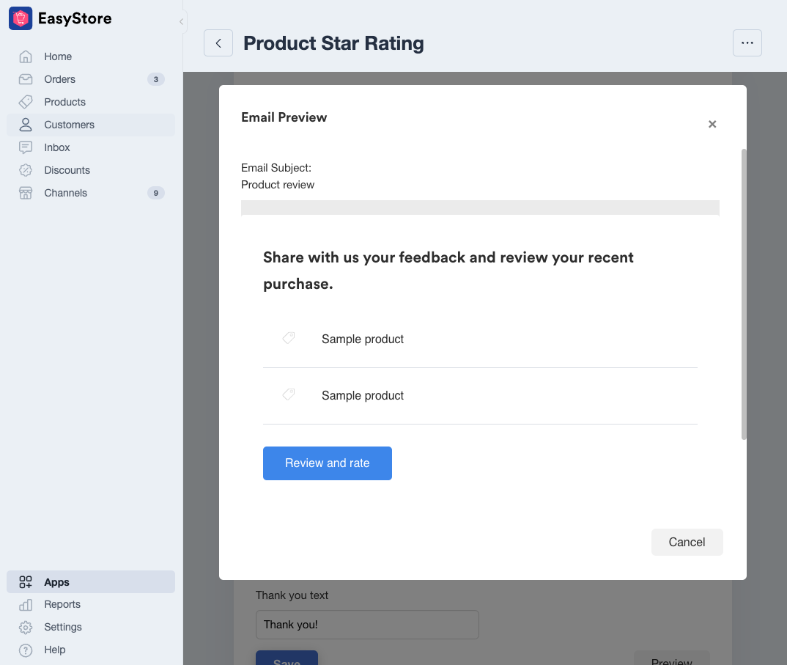Click the Home house icon in sidebar
Screen dimensions: 787x665
tap(26, 56)
